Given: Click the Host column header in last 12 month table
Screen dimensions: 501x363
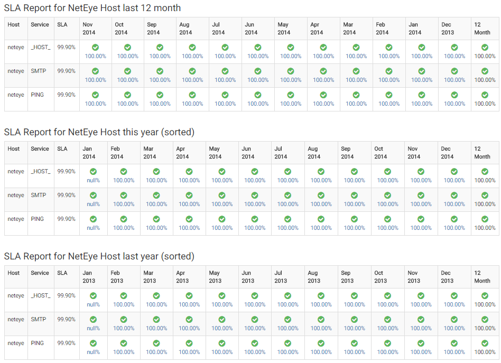Looking at the screenshot, I should click(16, 29).
